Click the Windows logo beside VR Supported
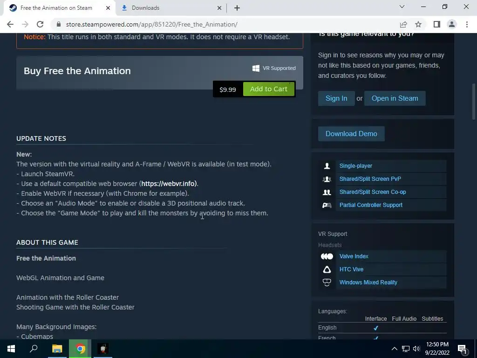This screenshot has height=358, width=477. point(256,68)
